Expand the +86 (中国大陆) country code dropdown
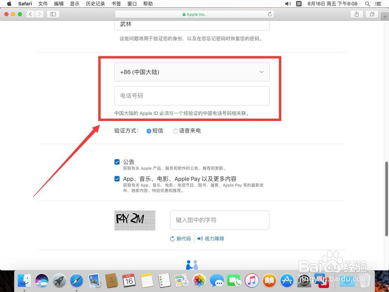Image resolution: width=389 pixels, height=292 pixels. point(192,72)
